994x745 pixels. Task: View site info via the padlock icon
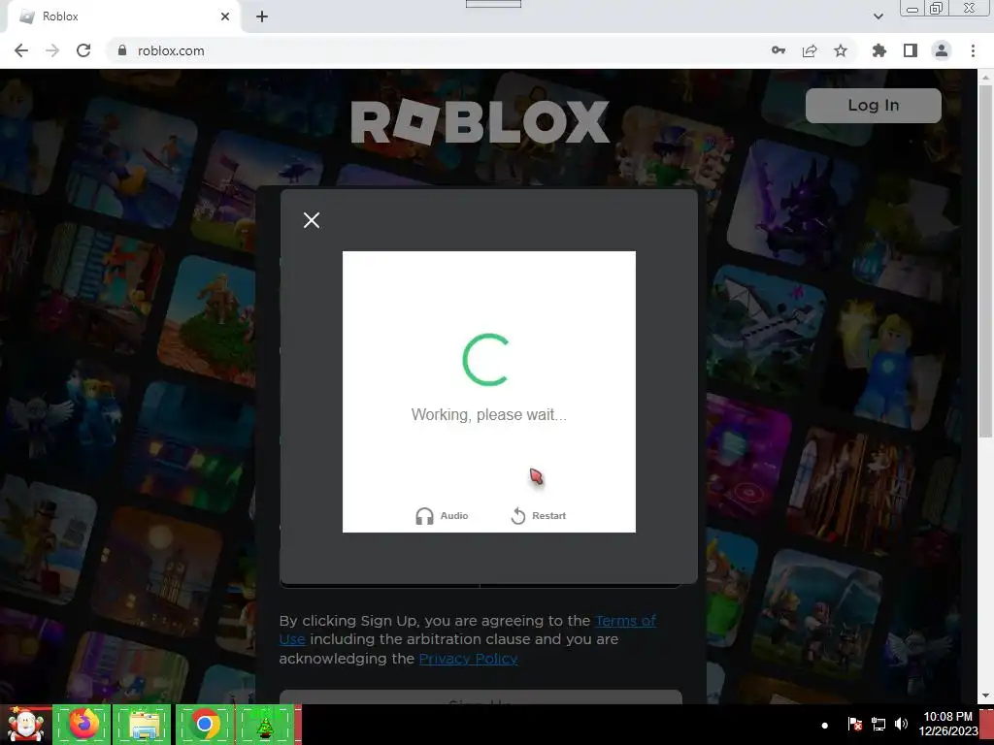(122, 50)
